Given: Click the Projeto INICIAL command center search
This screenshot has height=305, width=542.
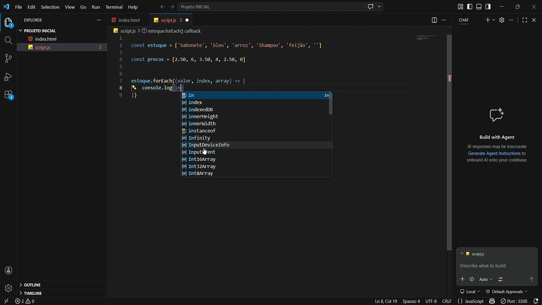Looking at the screenshot, I should point(271,7).
